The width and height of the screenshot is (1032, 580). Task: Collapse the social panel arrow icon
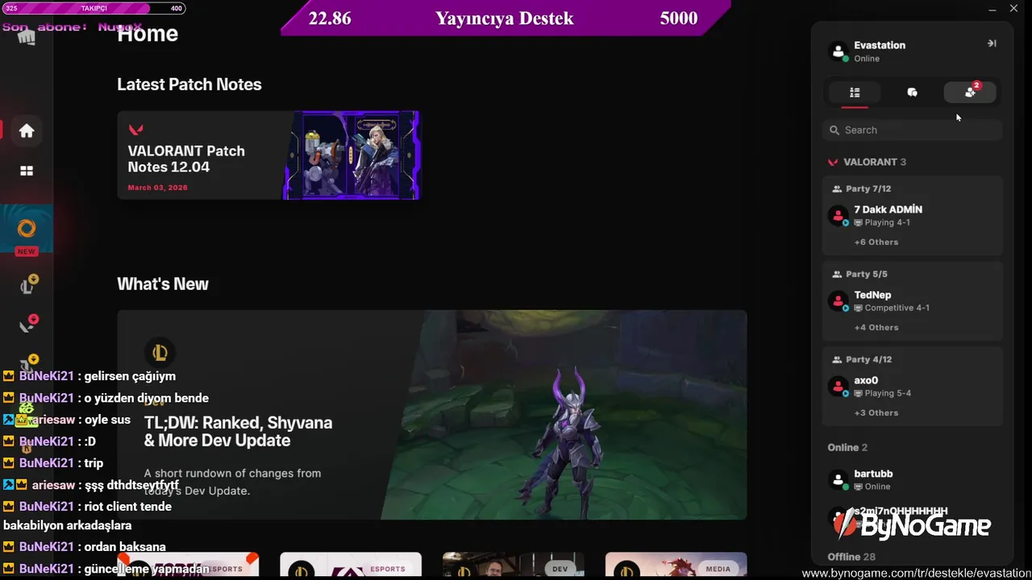tap(992, 43)
